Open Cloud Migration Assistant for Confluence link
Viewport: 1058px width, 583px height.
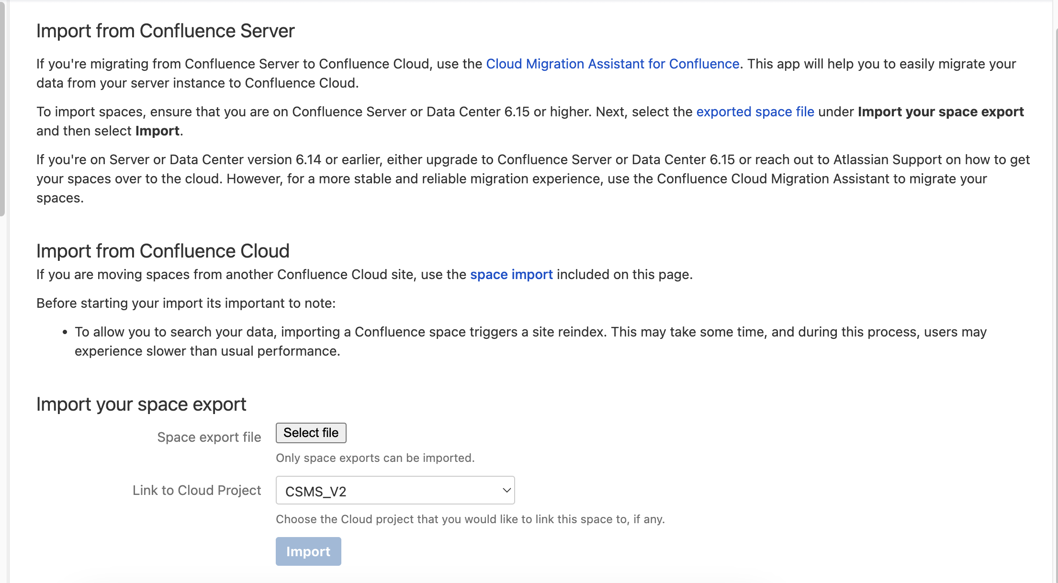[x=613, y=64]
